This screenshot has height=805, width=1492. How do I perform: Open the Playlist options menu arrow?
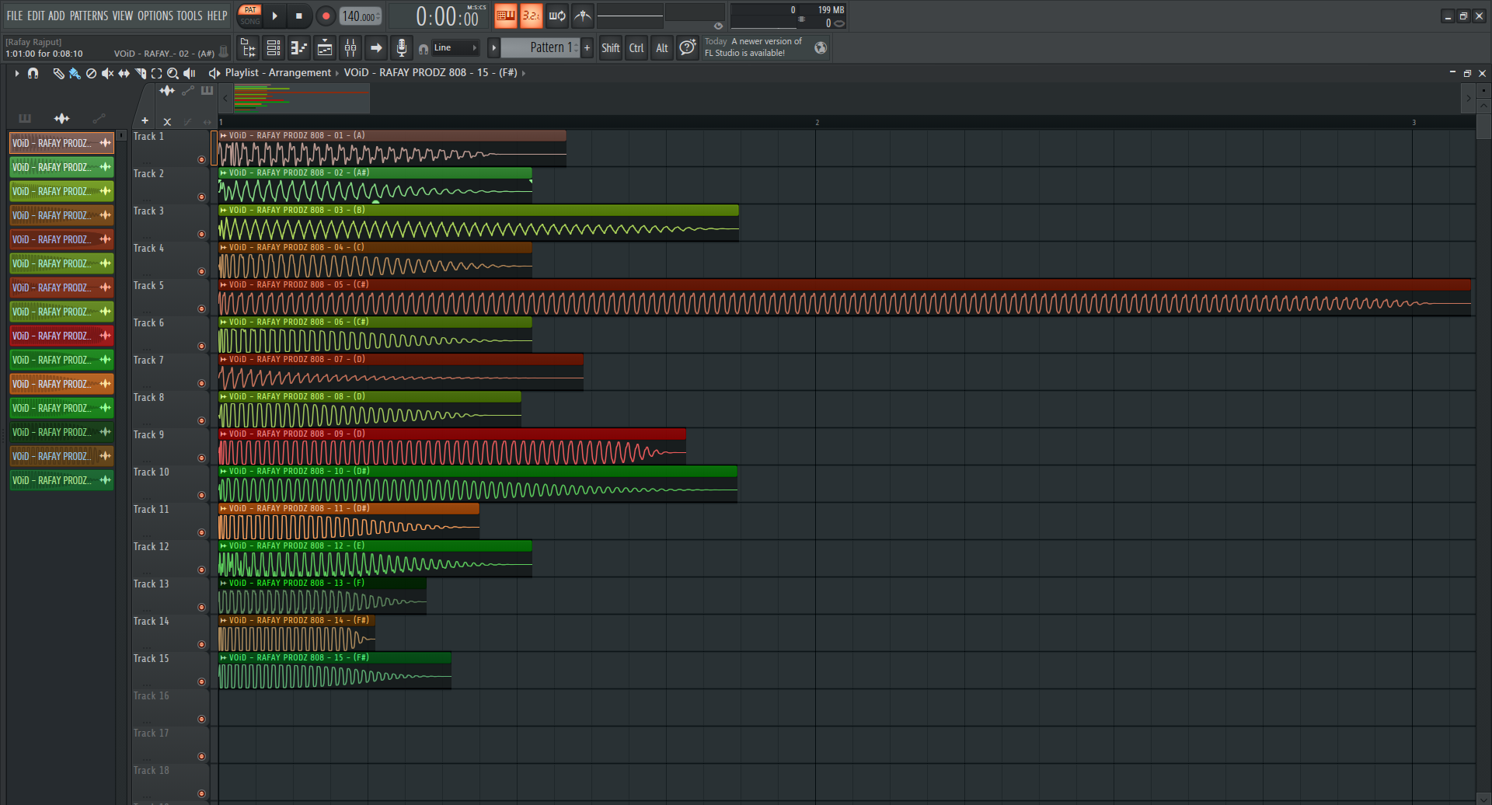click(x=16, y=72)
